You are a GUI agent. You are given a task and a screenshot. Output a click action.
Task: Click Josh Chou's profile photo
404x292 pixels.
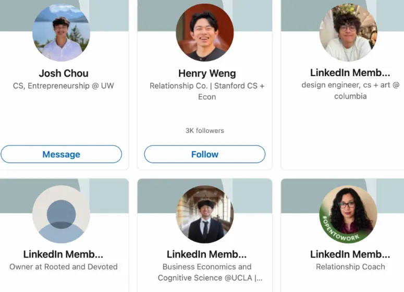62,33
